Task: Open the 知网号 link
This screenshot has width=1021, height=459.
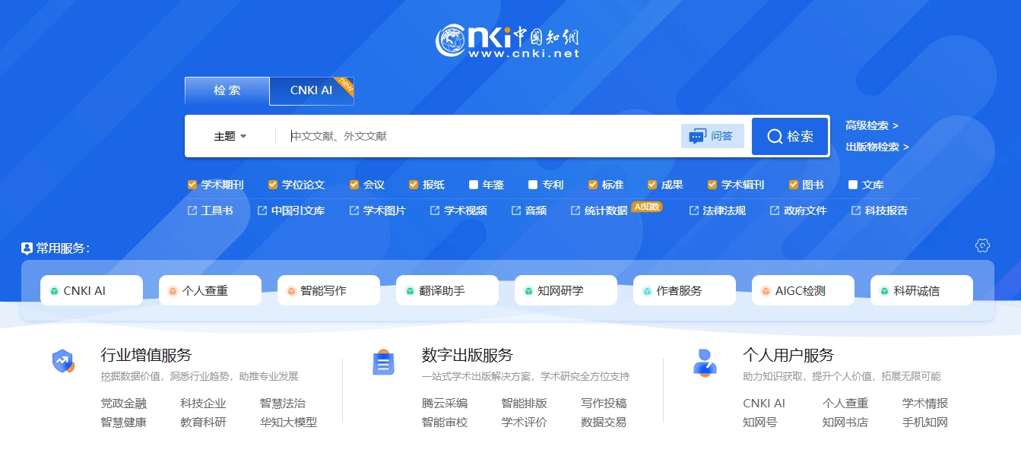Action: 759,423
